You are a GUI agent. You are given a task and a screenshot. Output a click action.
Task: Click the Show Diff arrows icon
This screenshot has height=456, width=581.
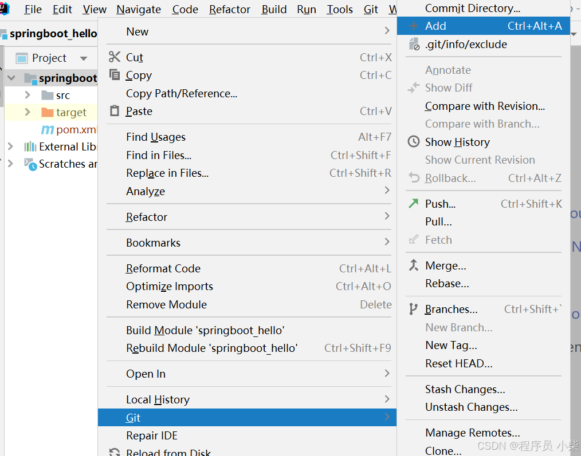pos(414,88)
